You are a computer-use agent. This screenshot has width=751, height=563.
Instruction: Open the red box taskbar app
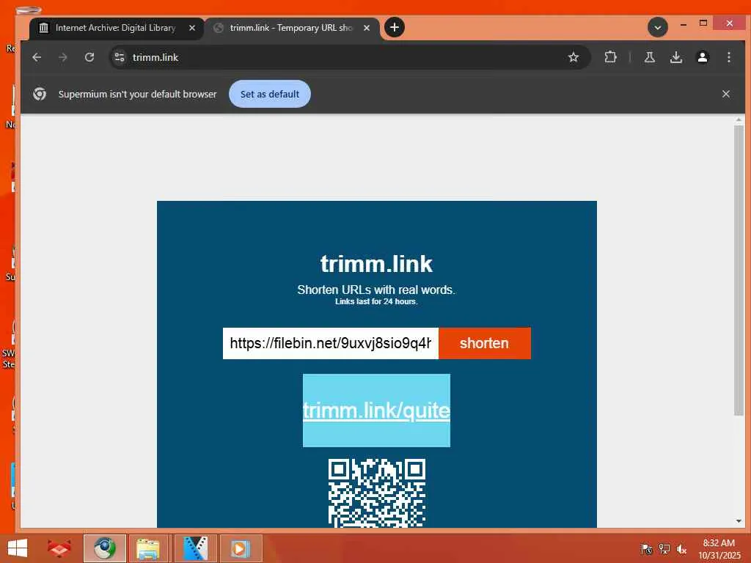tap(59, 548)
